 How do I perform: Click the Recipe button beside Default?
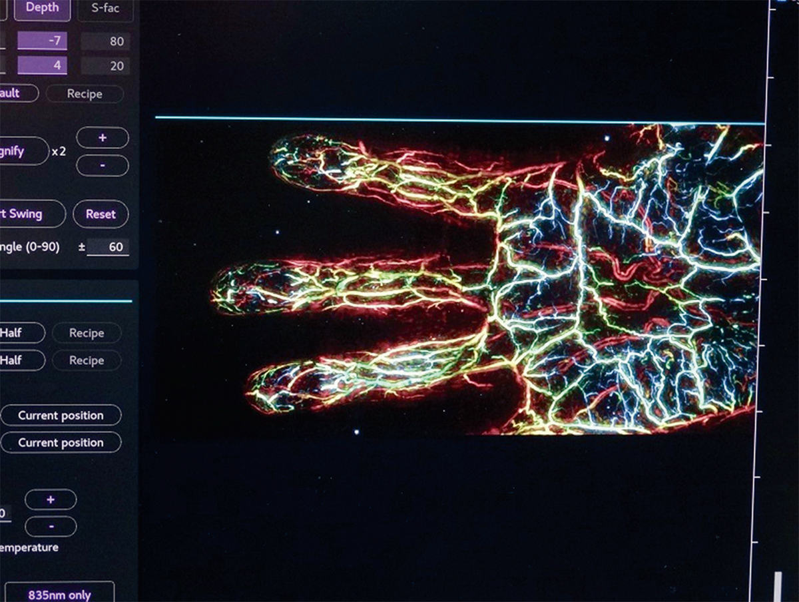coord(85,94)
